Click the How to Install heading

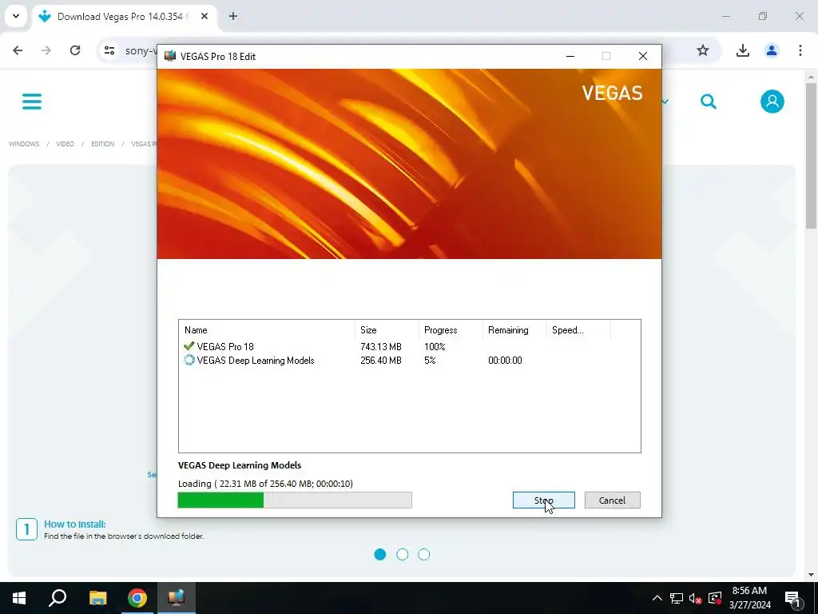74,524
